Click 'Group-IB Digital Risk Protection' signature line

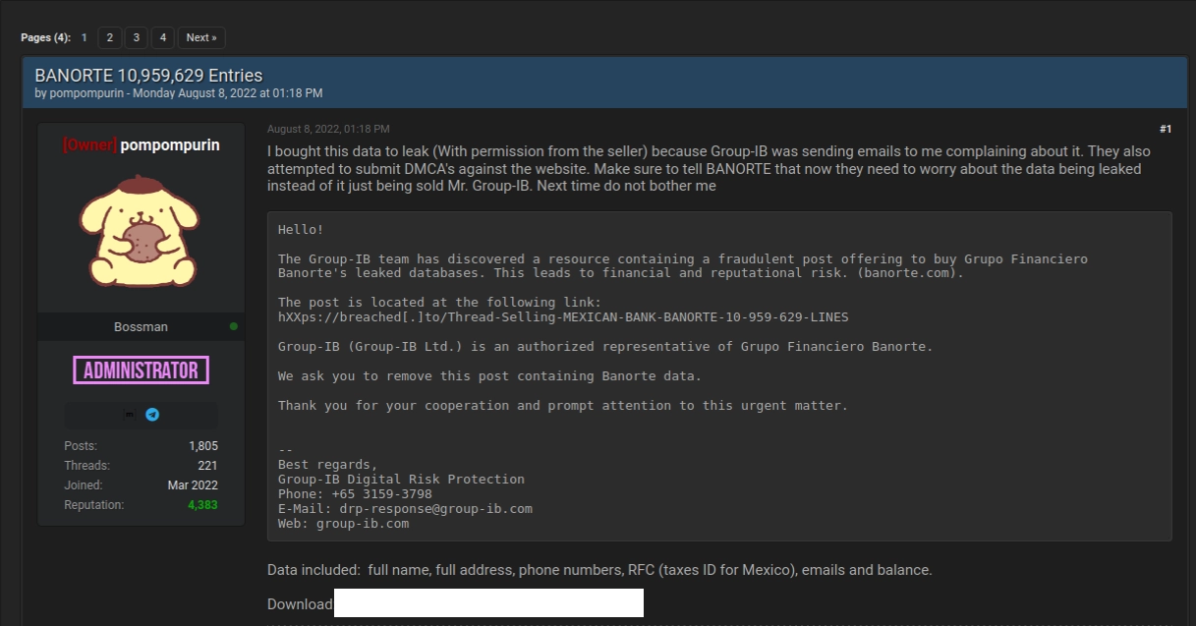(x=401, y=480)
